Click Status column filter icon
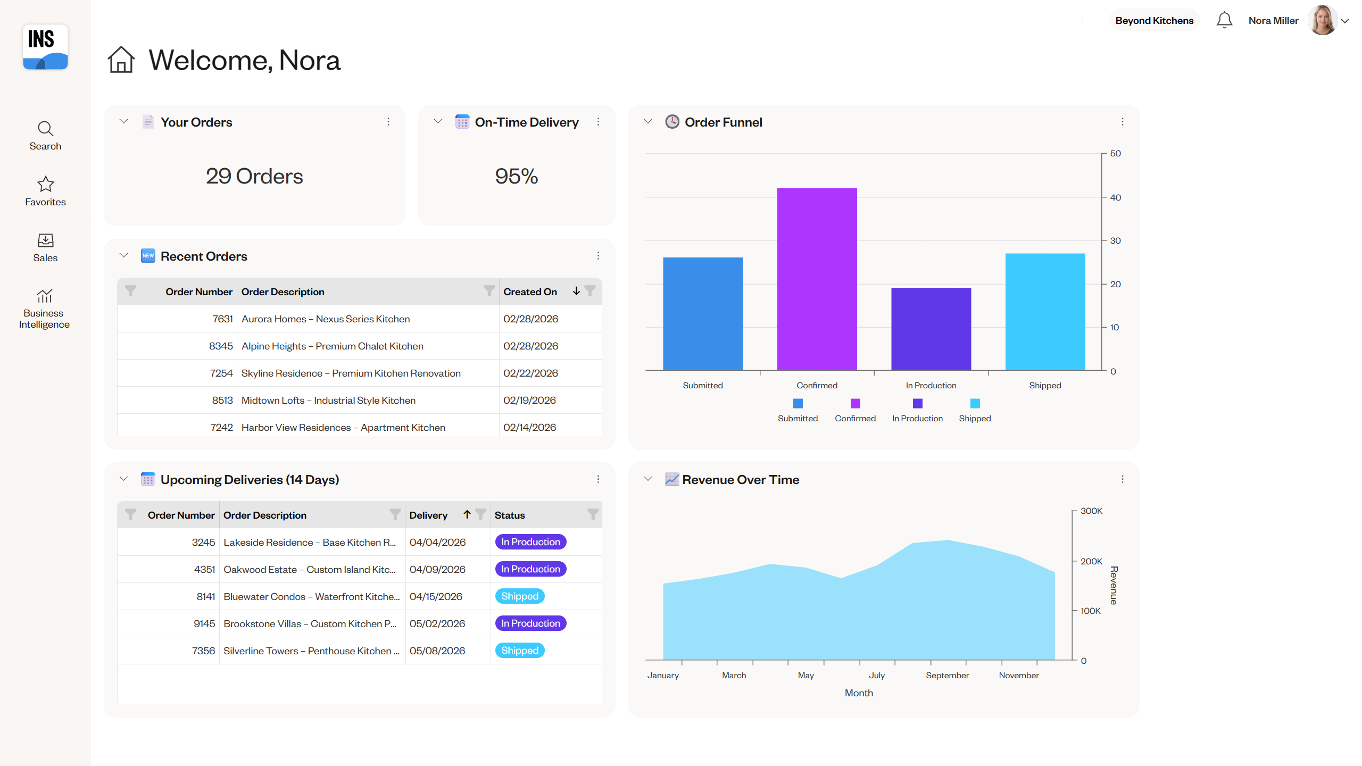1362x766 pixels. coord(592,514)
